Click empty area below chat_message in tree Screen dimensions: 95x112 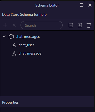(47, 76)
